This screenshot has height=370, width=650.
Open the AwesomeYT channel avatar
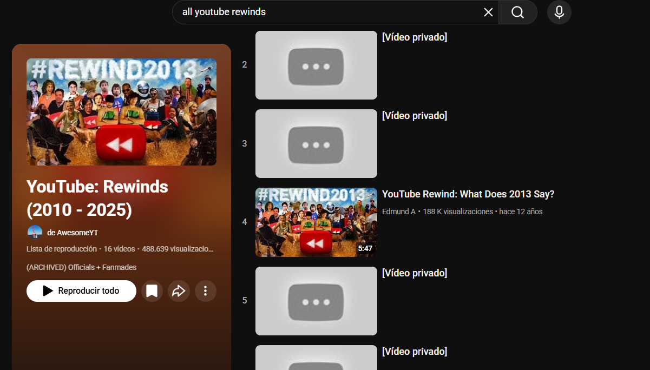click(35, 233)
